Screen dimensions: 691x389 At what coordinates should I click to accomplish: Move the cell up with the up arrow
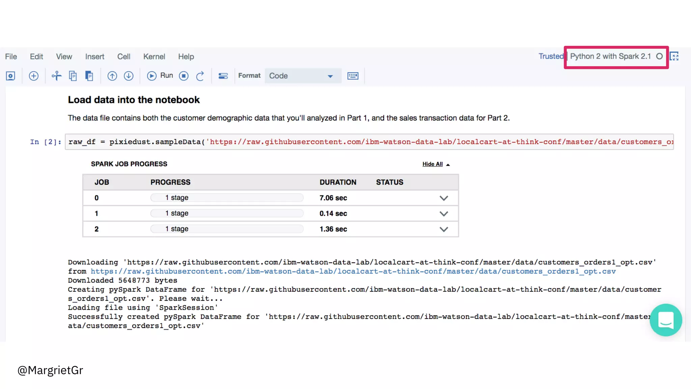[x=112, y=76]
